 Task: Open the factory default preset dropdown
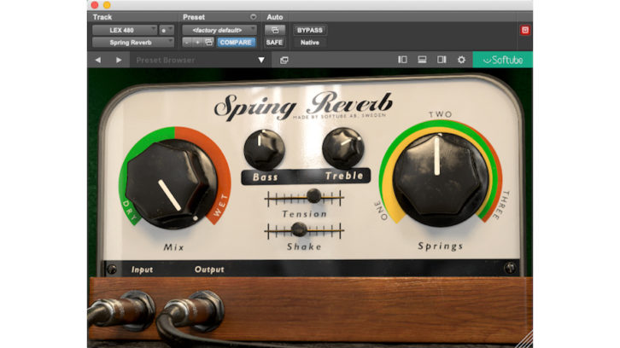pos(219,30)
